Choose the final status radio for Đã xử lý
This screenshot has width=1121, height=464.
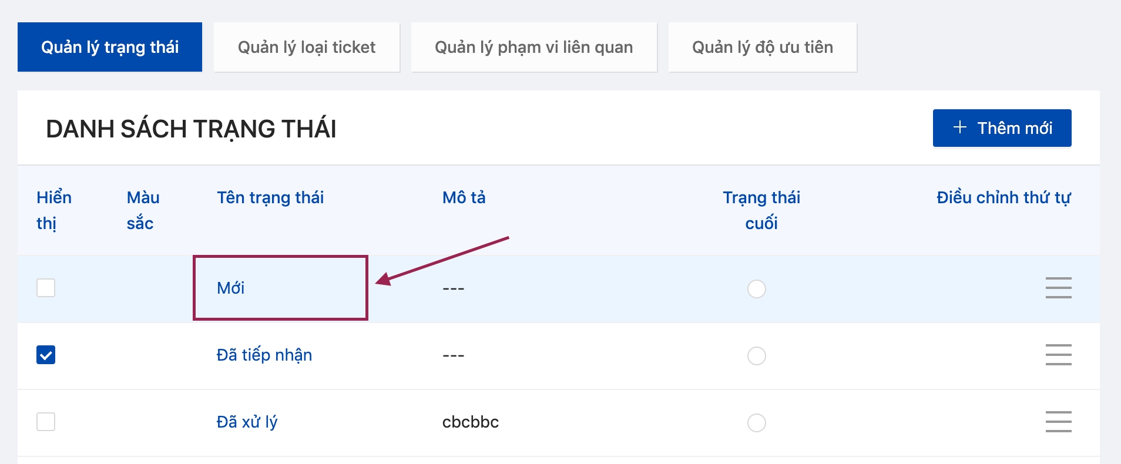click(x=756, y=423)
